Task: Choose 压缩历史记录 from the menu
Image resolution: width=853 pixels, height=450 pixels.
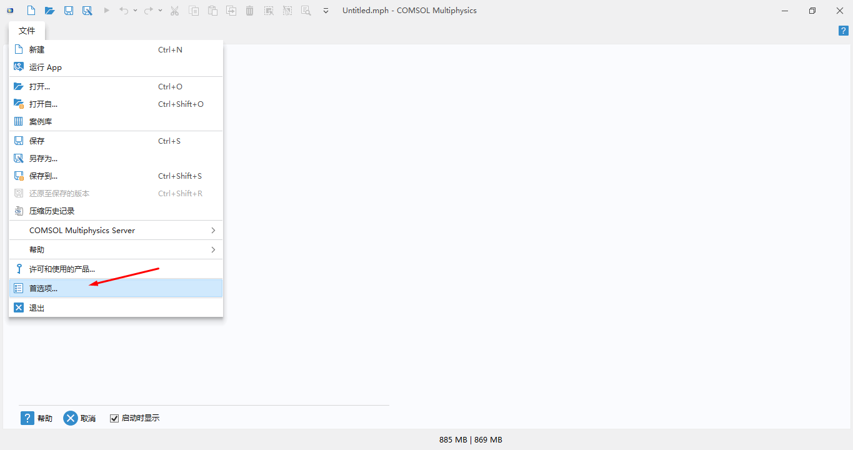Action: point(52,211)
